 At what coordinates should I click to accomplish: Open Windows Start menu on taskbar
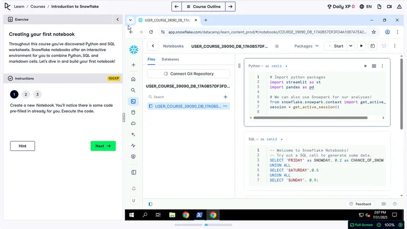[x=132, y=215]
